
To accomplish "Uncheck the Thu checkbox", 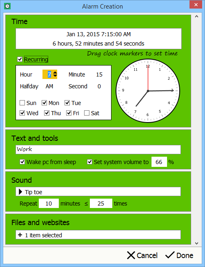I will pos(47,113).
